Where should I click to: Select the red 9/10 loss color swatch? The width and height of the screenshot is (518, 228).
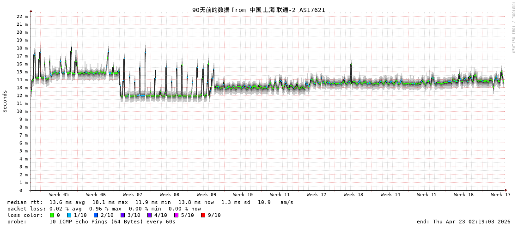click(x=203, y=215)
